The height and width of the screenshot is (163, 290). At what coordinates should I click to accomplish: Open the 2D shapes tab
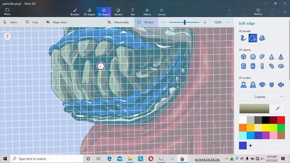tap(89, 12)
